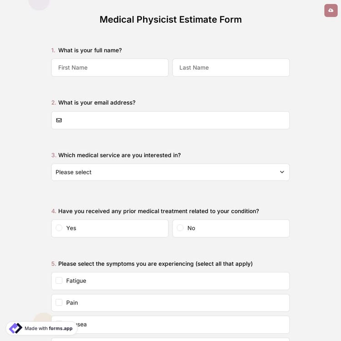
Task: Click the "What is your full name?" question label
Action: point(90,50)
